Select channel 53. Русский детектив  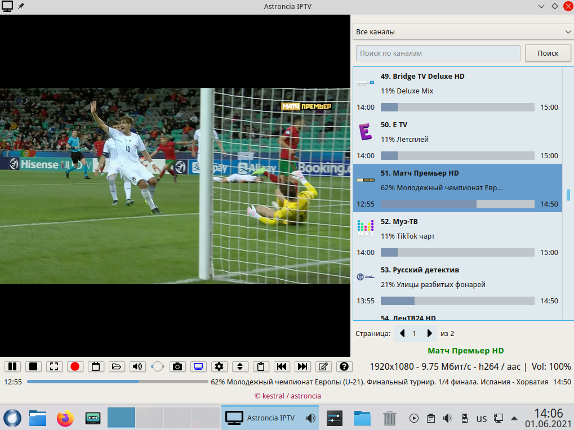457,285
